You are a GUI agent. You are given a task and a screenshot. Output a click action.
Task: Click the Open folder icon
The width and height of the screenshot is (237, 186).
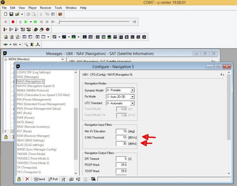pos(17,14)
